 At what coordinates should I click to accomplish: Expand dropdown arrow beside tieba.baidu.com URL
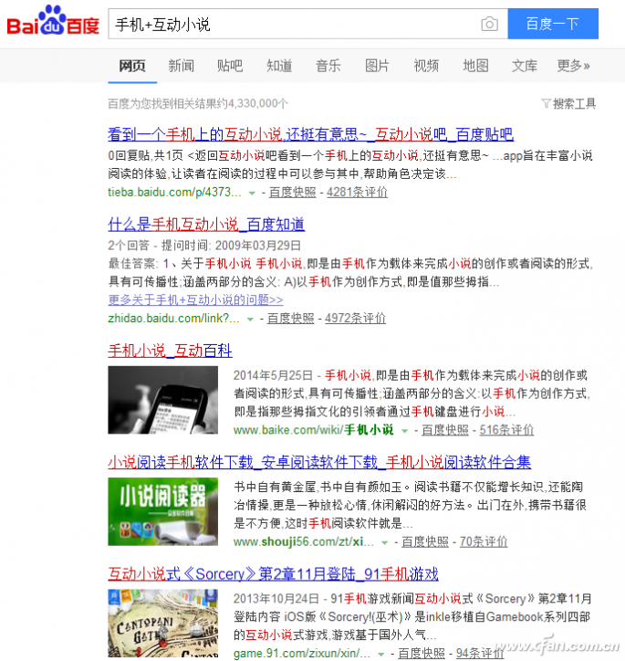[x=252, y=193]
